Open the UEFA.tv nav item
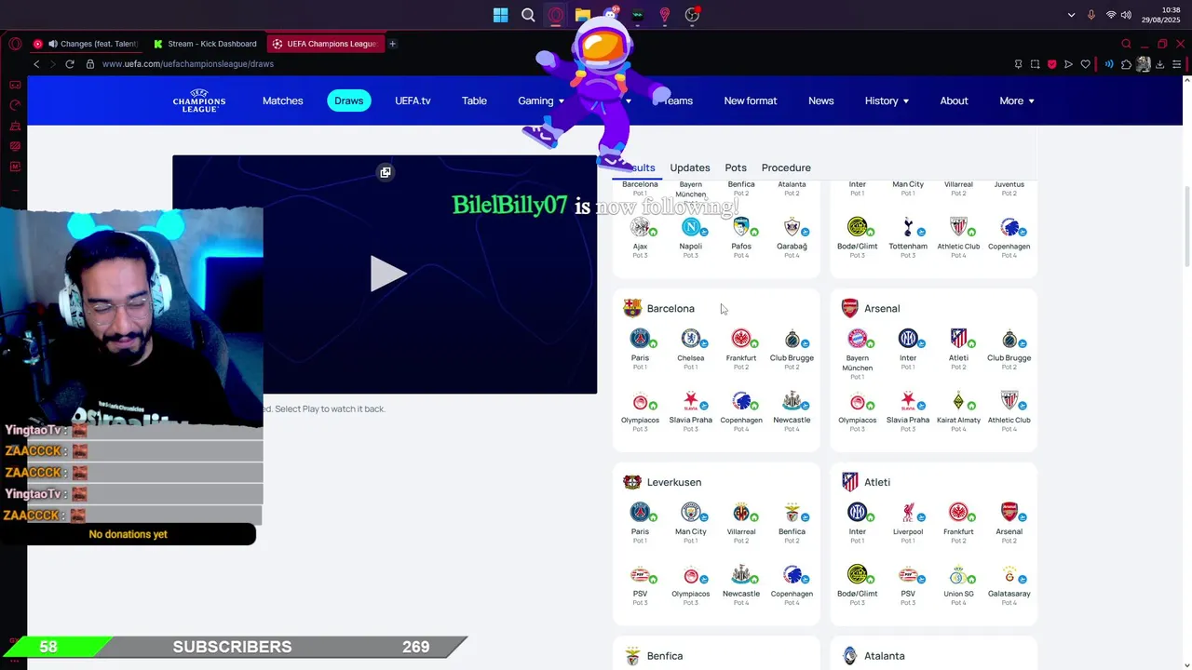 point(413,100)
